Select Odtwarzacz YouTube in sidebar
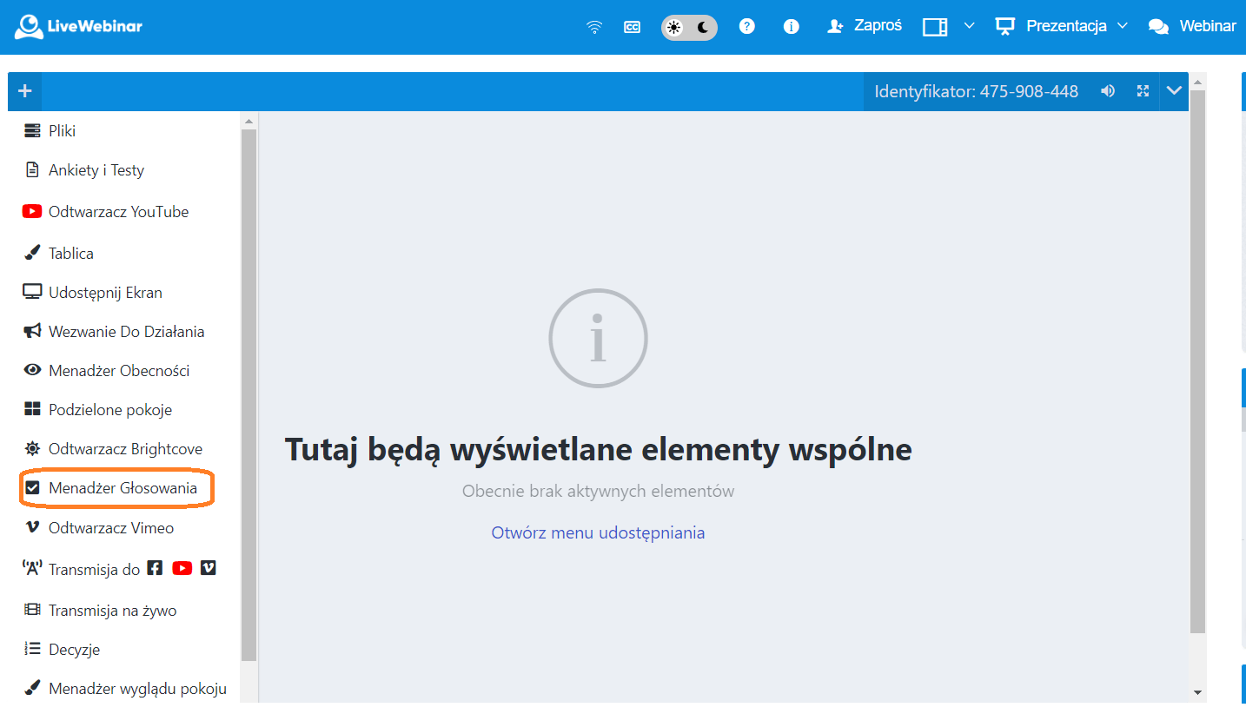Screen dimensions: 1246x714 [117, 212]
